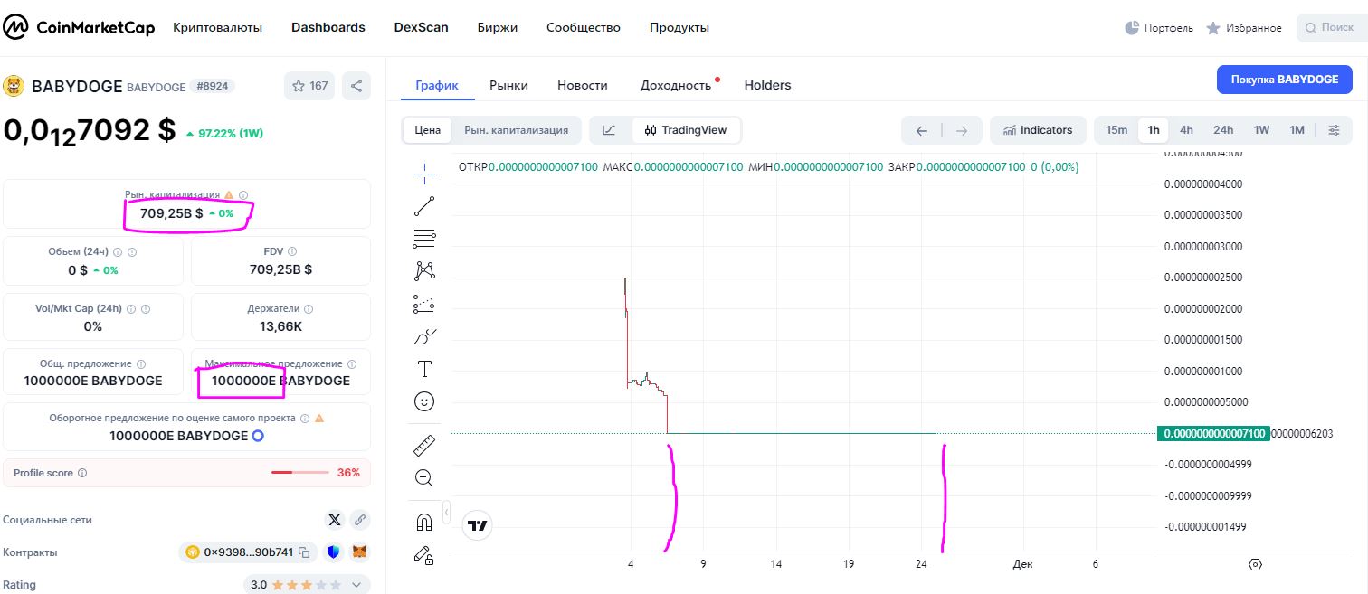The width and height of the screenshot is (1368, 594).
Task: Show Profile score info icon
Action: click(82, 473)
